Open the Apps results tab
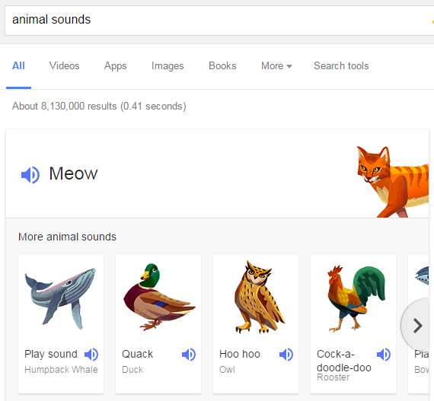 116,66
